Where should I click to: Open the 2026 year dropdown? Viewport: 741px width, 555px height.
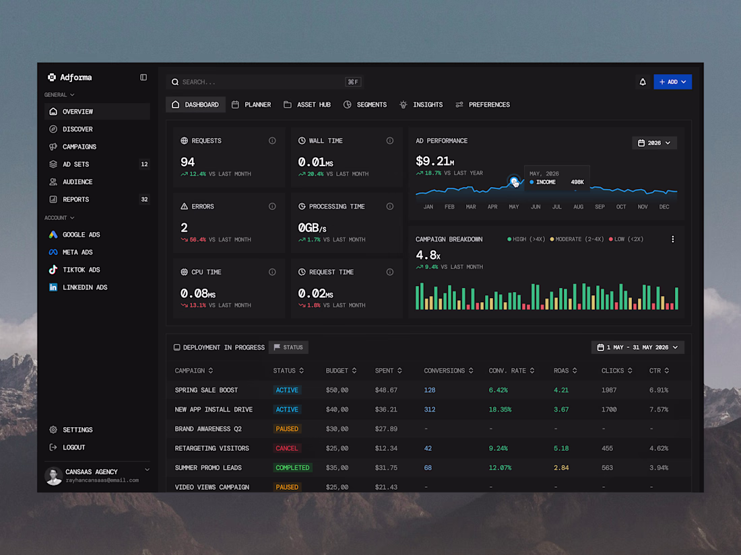click(654, 143)
